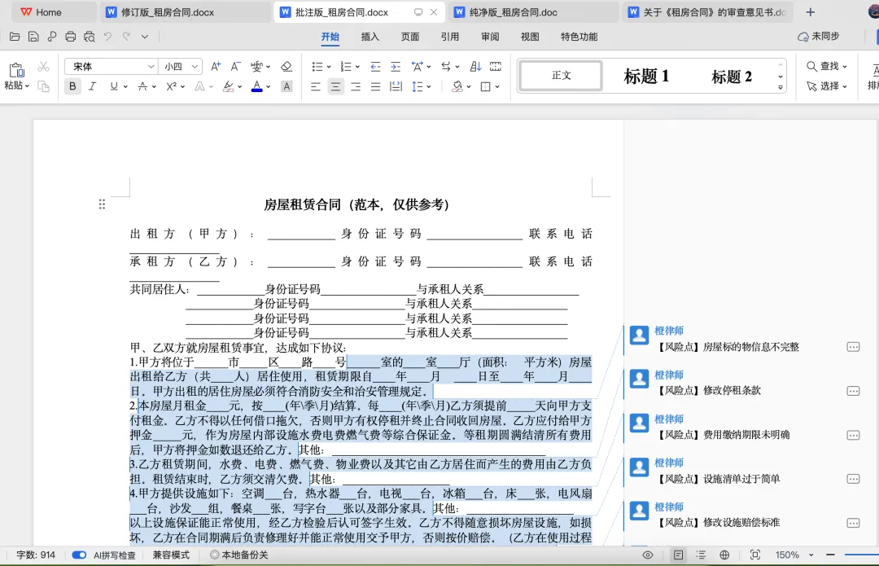Open options for 设施清单过于简单 comment
The height and width of the screenshot is (566, 879).
click(x=853, y=479)
